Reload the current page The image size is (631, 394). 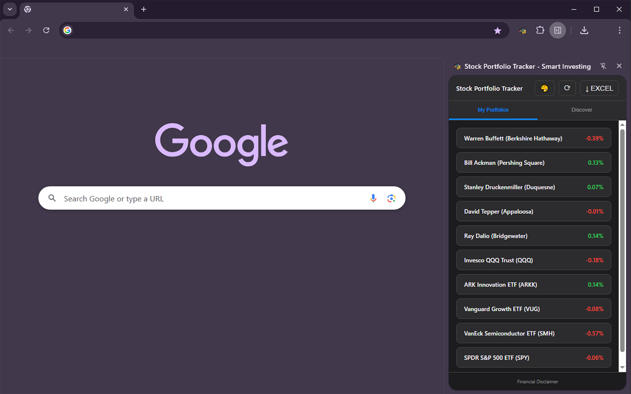pos(46,31)
